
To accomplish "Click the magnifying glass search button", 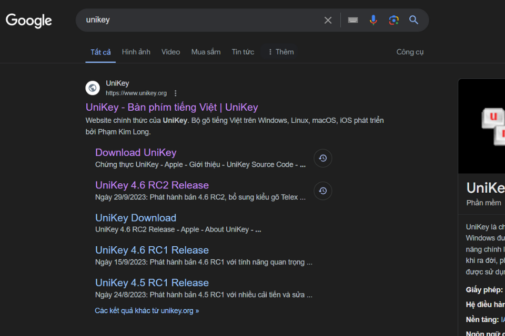I will pos(414,20).
